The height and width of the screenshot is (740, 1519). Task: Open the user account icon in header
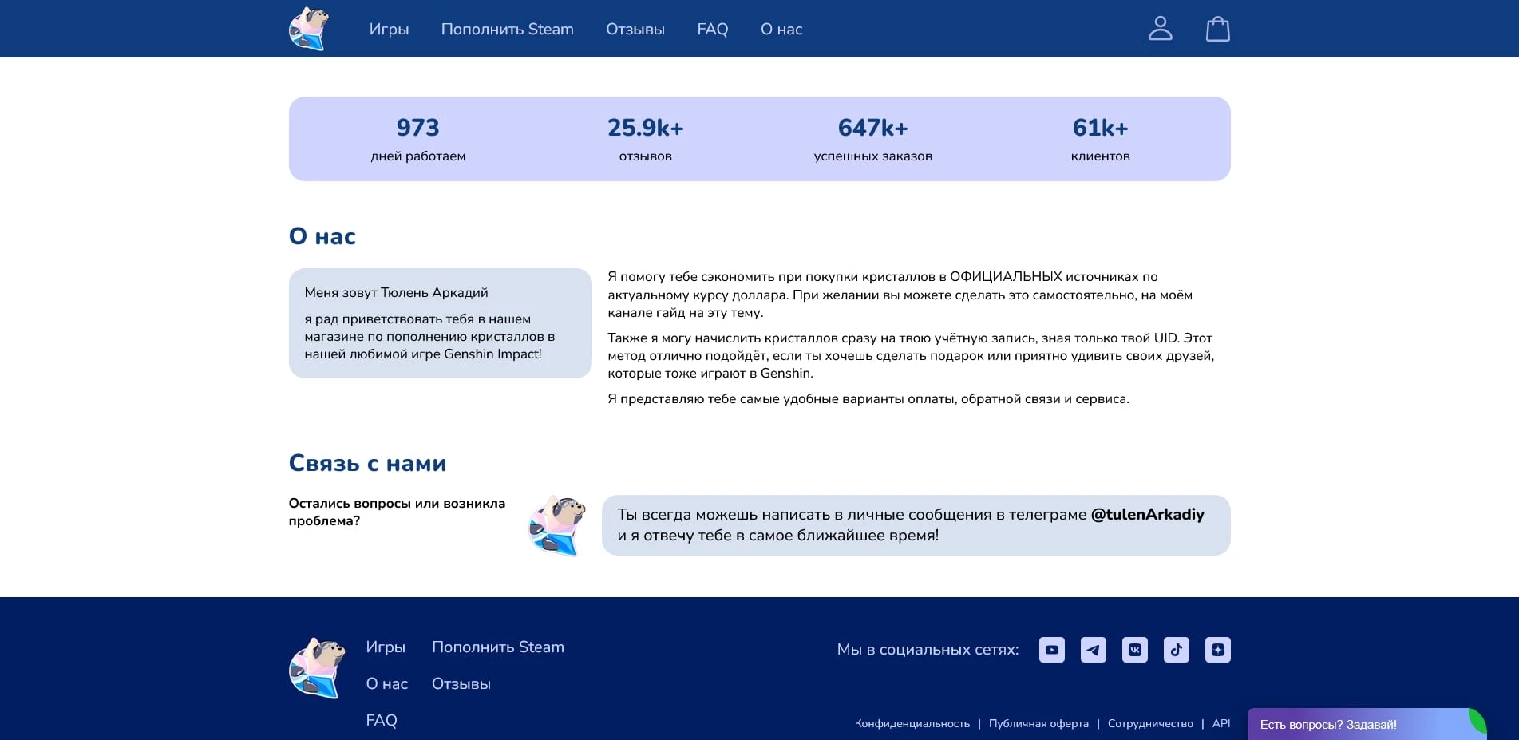pyautogui.click(x=1161, y=28)
